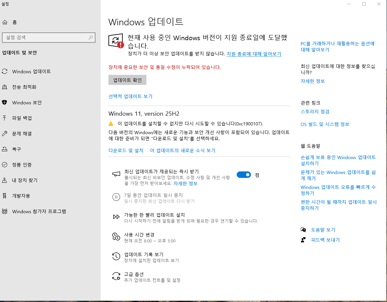Click the 도움말 보기 chat bubble icon

tap(303, 230)
